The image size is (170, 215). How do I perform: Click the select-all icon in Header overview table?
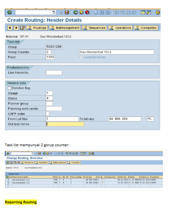7,177
